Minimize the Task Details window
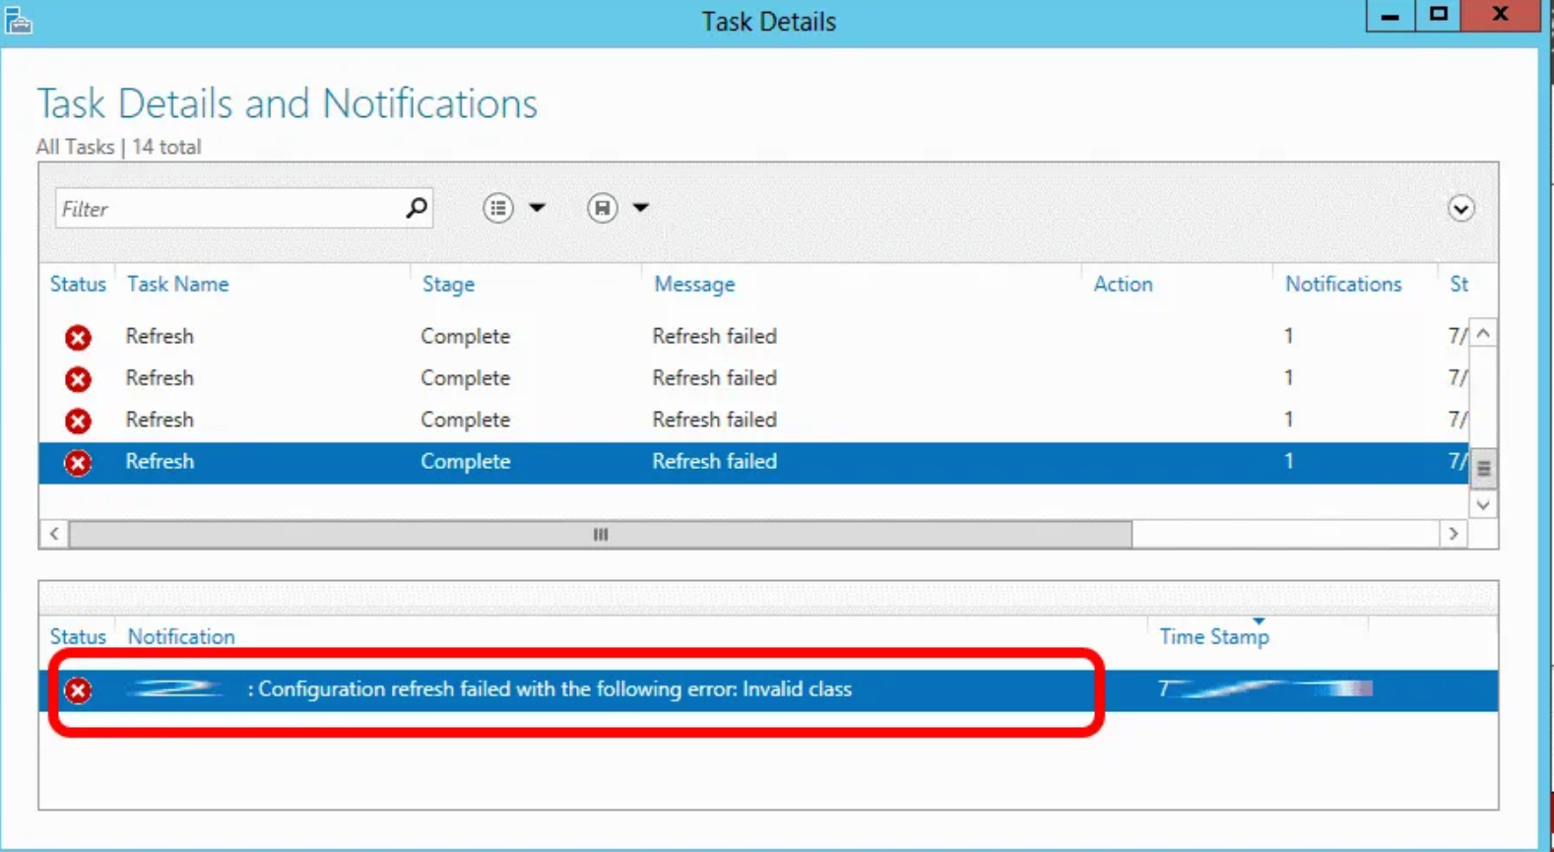 [1390, 16]
